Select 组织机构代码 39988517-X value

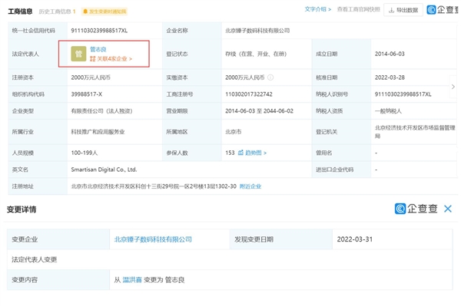[x=86, y=94]
